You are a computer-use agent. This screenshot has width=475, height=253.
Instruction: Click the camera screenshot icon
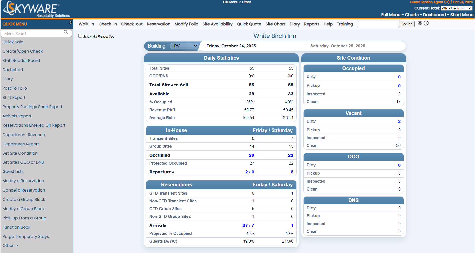point(420,23)
